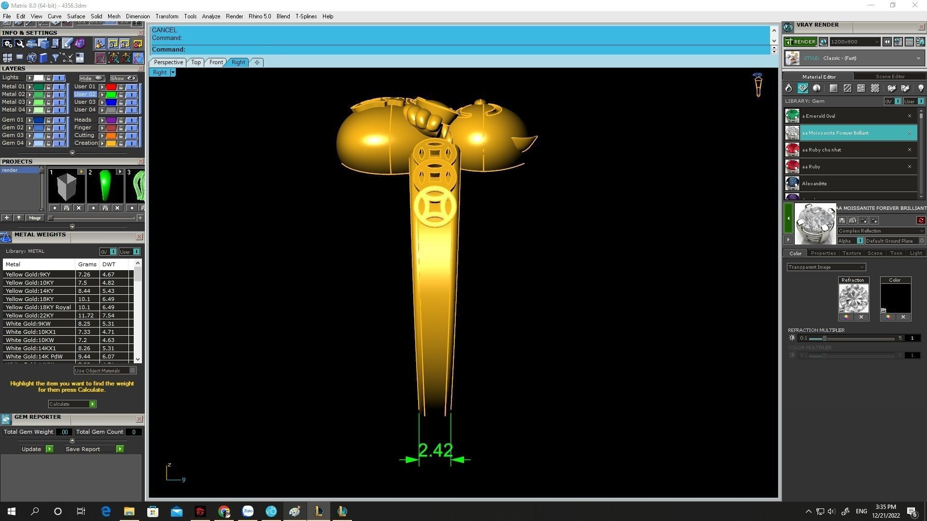Open the Transparent Image dropdown
The image size is (927, 521).
point(826,267)
